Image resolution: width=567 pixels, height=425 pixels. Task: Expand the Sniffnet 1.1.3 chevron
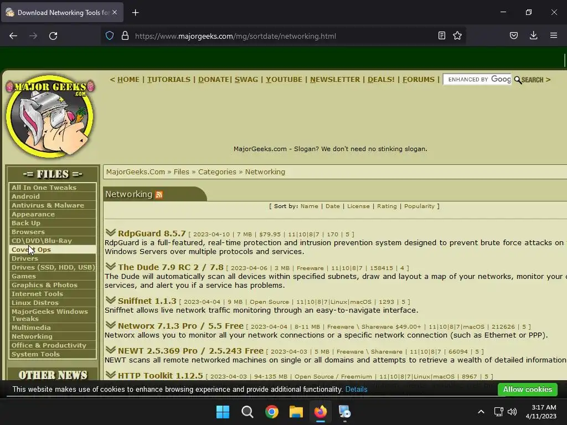tap(111, 300)
